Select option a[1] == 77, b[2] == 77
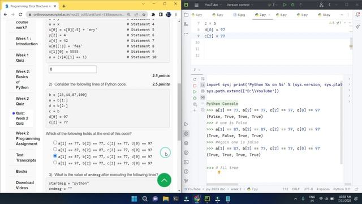Image resolution: width=362 pixels, height=204 pixels. pyautogui.click(x=55, y=143)
